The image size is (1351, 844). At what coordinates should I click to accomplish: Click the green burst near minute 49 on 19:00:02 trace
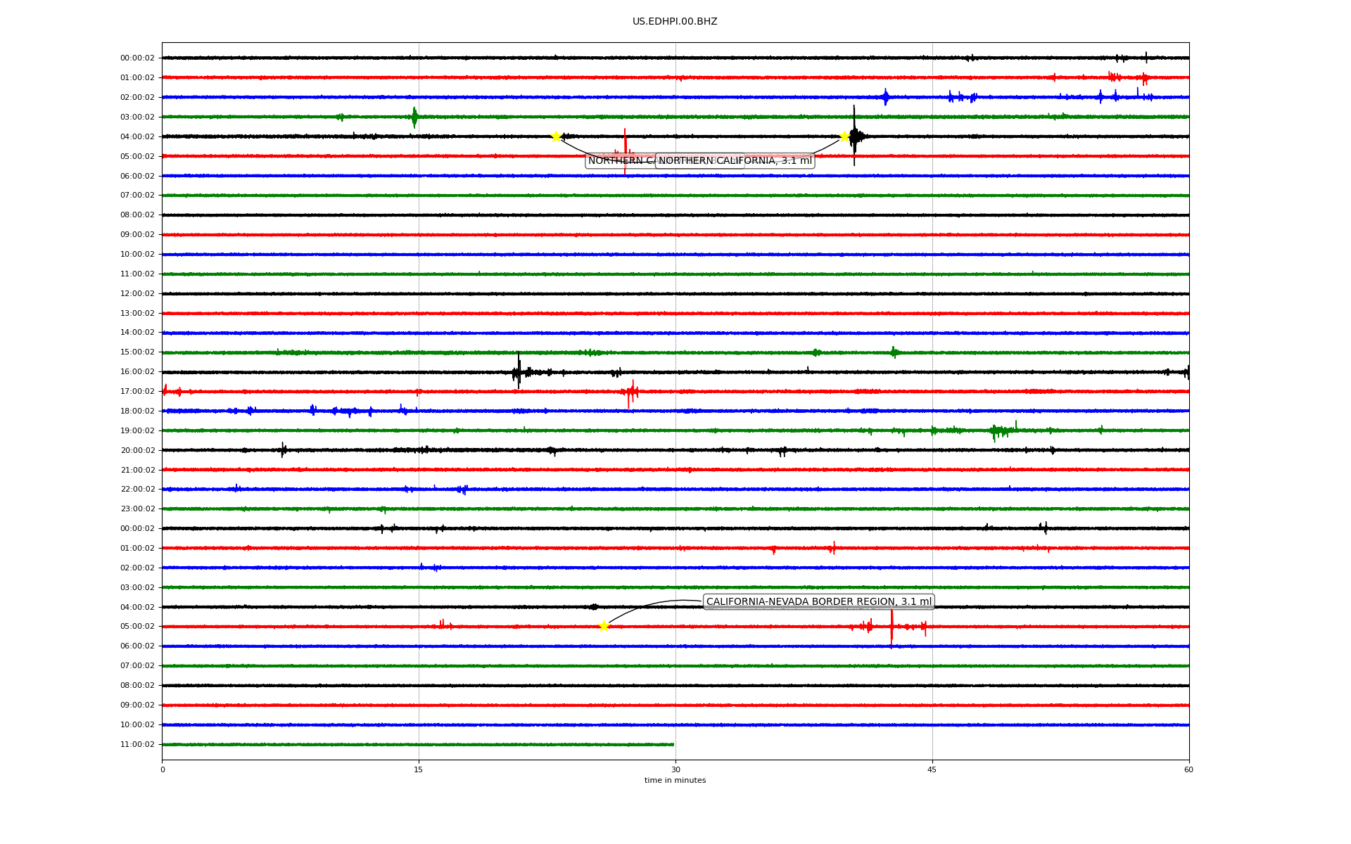[998, 430]
